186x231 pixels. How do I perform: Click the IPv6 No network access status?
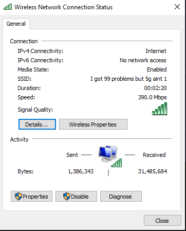point(143,60)
